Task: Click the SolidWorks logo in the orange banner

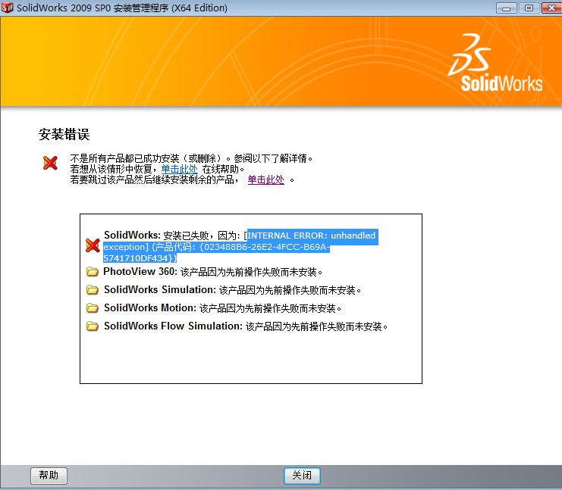Action: [x=495, y=63]
